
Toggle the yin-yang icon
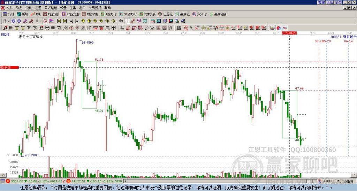tap(279, 28)
